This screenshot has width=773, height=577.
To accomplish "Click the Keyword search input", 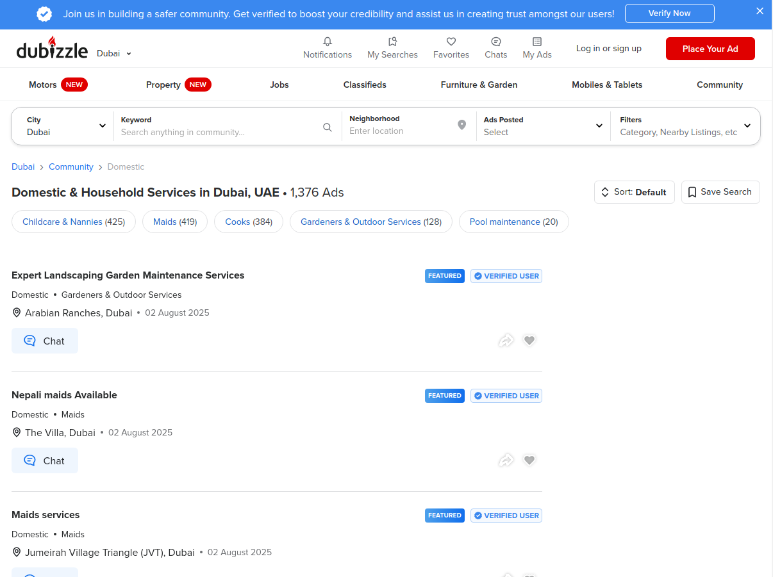I will [x=220, y=132].
